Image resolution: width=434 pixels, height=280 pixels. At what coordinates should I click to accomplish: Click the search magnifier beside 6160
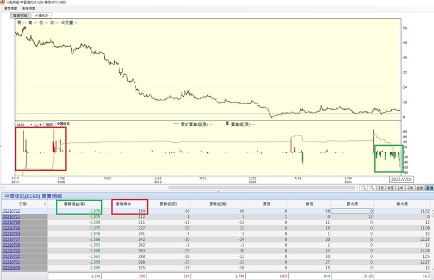(x=36, y=125)
